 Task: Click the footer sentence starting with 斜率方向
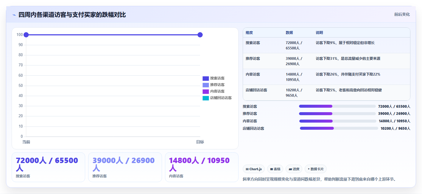click(x=319, y=179)
